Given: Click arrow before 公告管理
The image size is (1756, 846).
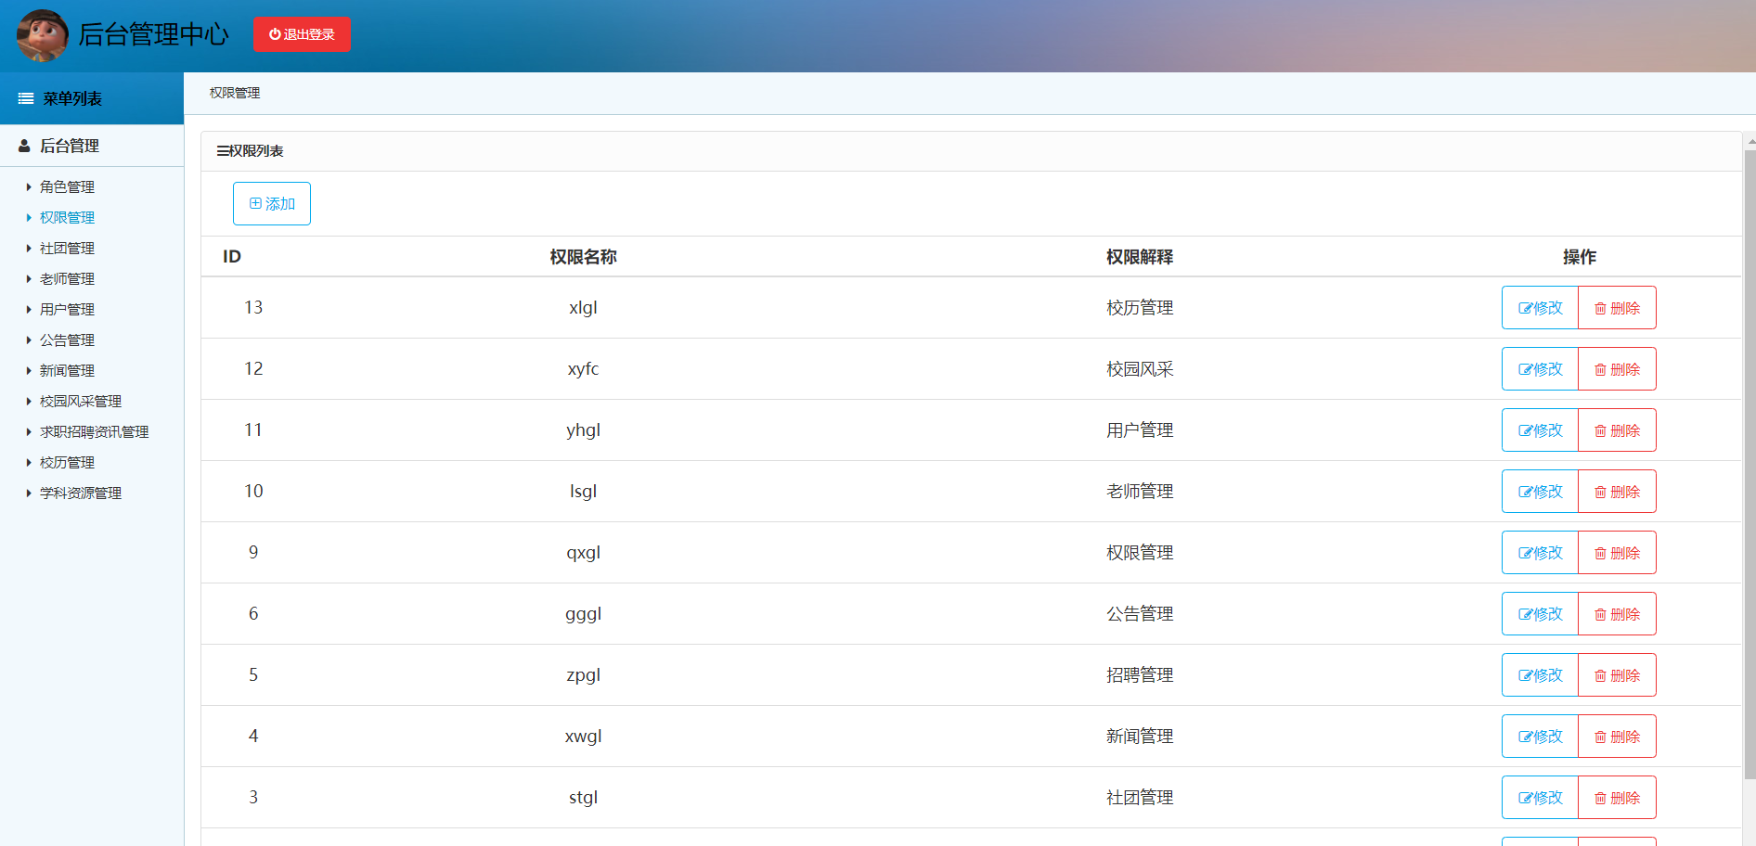Looking at the screenshot, I should click(29, 340).
